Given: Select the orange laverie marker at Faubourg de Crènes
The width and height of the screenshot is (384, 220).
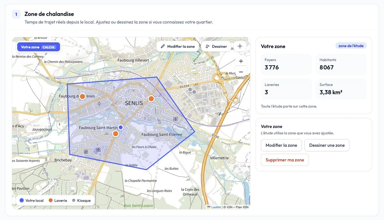Looking at the screenshot, I should click(x=82, y=96).
